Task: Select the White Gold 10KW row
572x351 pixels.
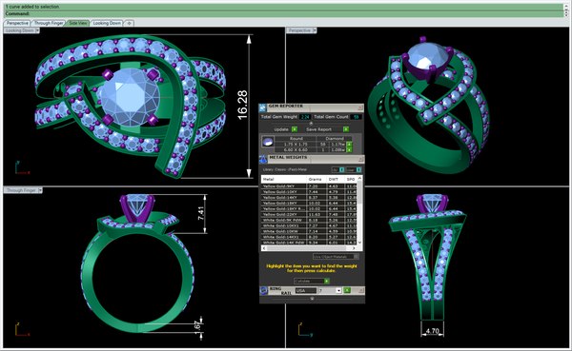Action: point(309,231)
